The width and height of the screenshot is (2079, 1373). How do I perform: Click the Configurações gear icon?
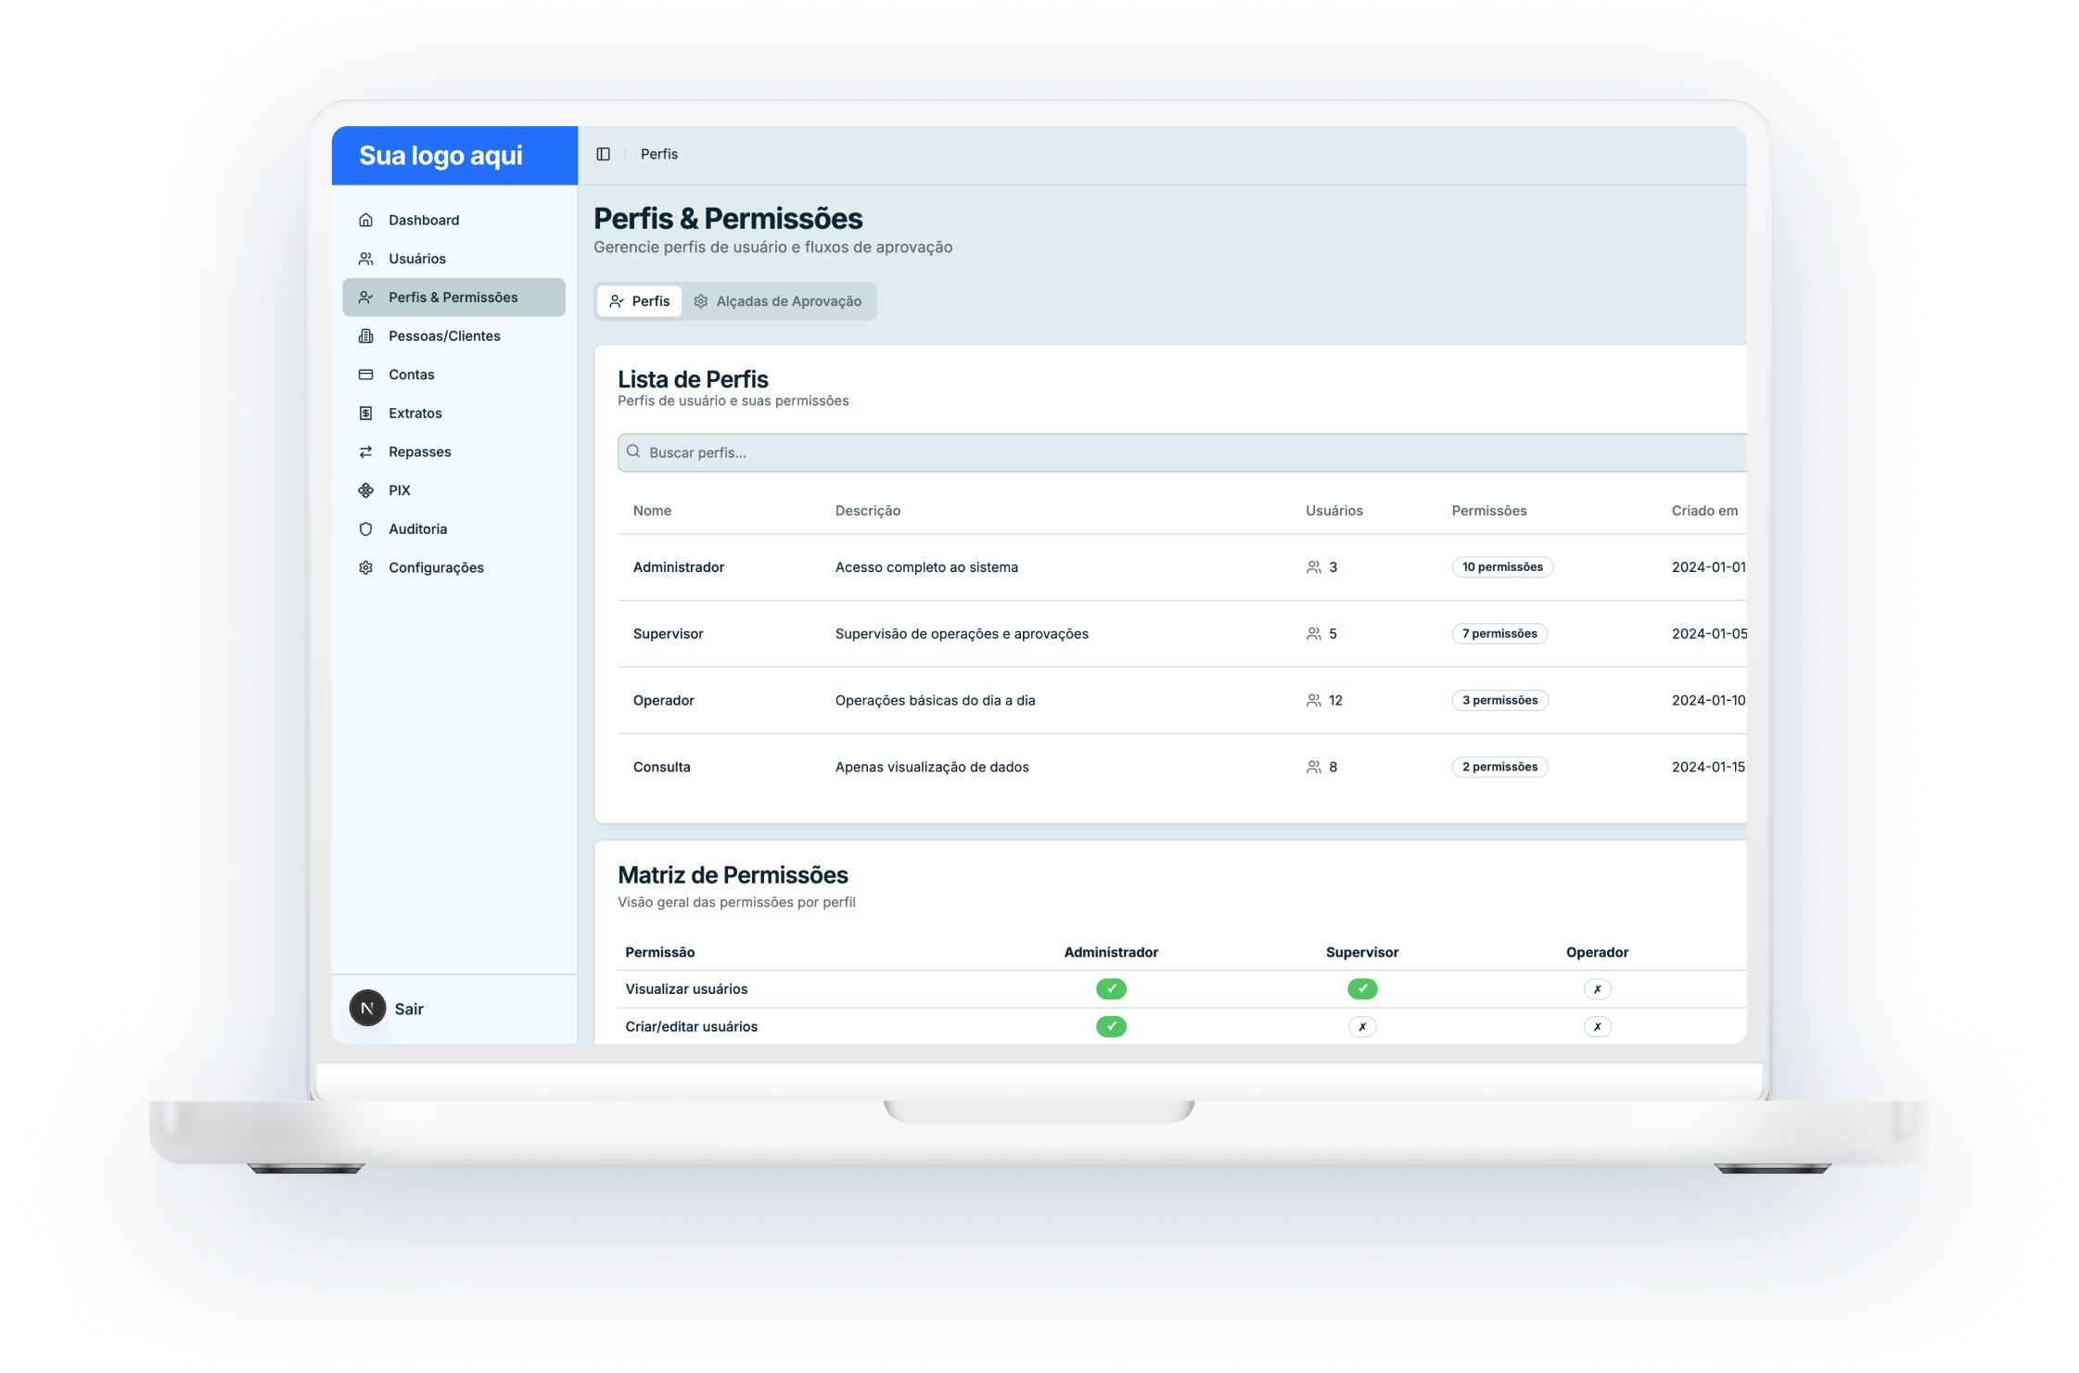366,567
